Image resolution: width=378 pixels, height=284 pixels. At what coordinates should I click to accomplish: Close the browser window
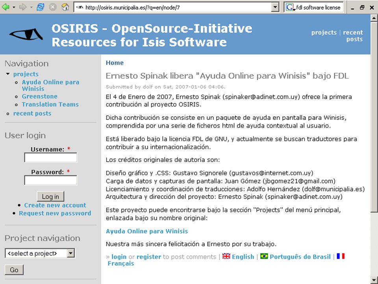[x=372, y=7]
